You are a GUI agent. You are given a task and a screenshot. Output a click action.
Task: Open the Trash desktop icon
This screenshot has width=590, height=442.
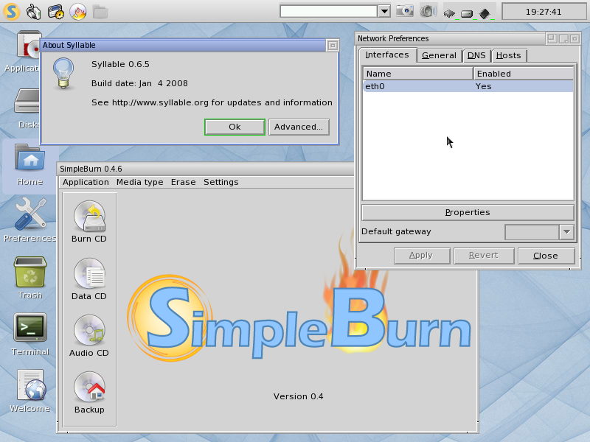click(30, 278)
